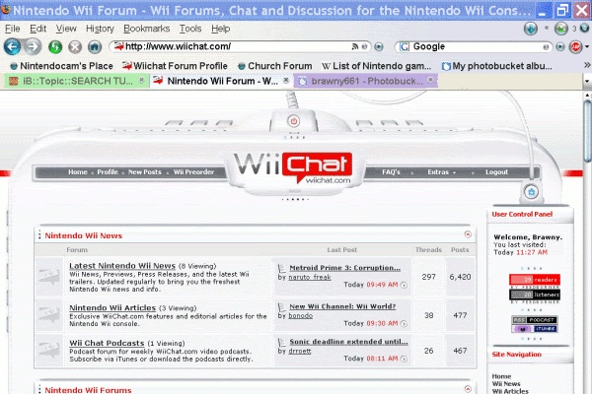Go to the browser Home page icon
The height and width of the screenshot is (394, 592).
95,47
